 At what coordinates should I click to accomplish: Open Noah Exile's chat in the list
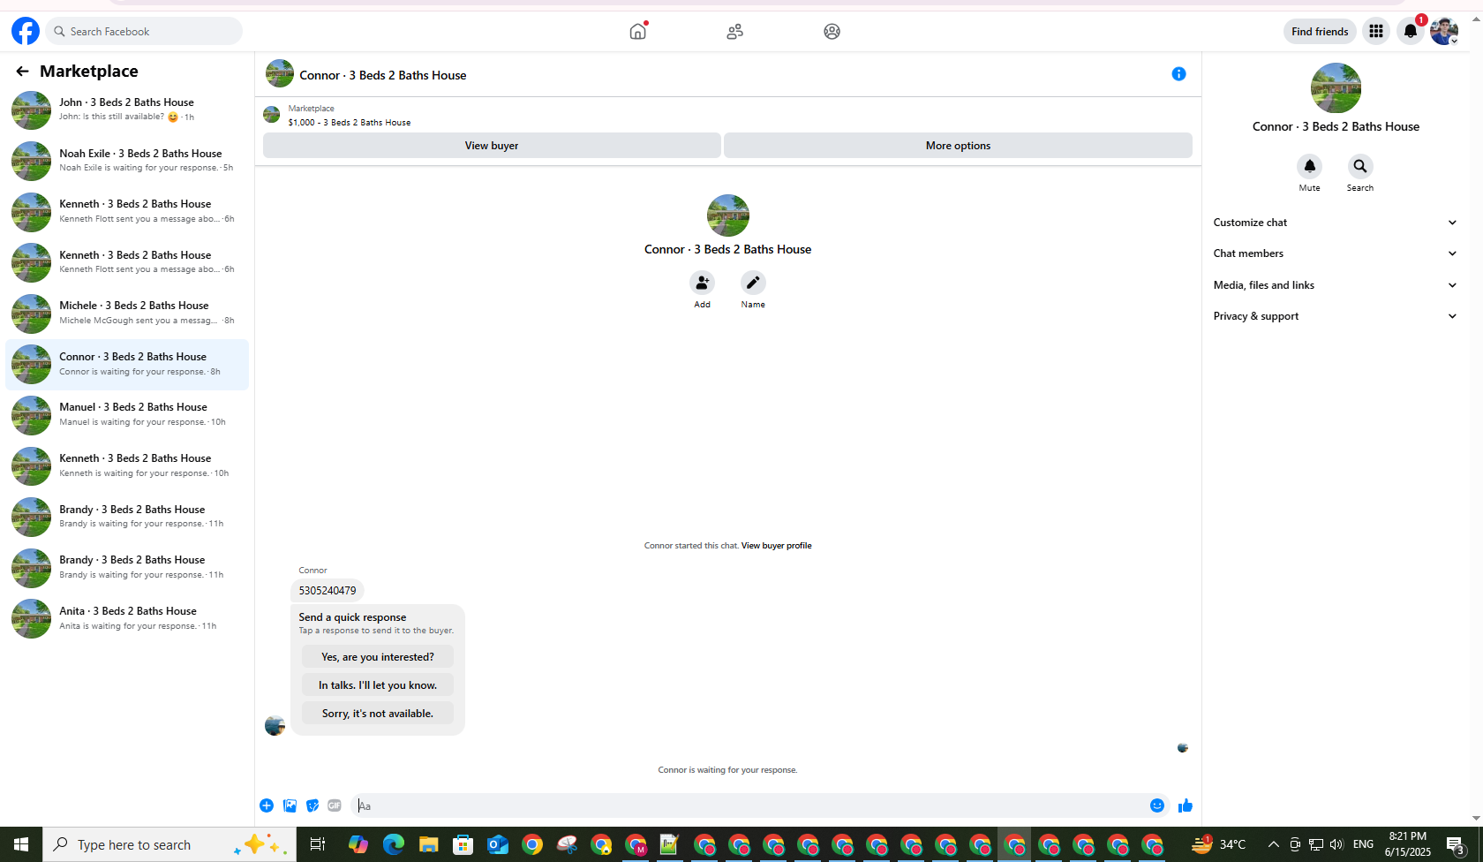pyautogui.click(x=127, y=161)
